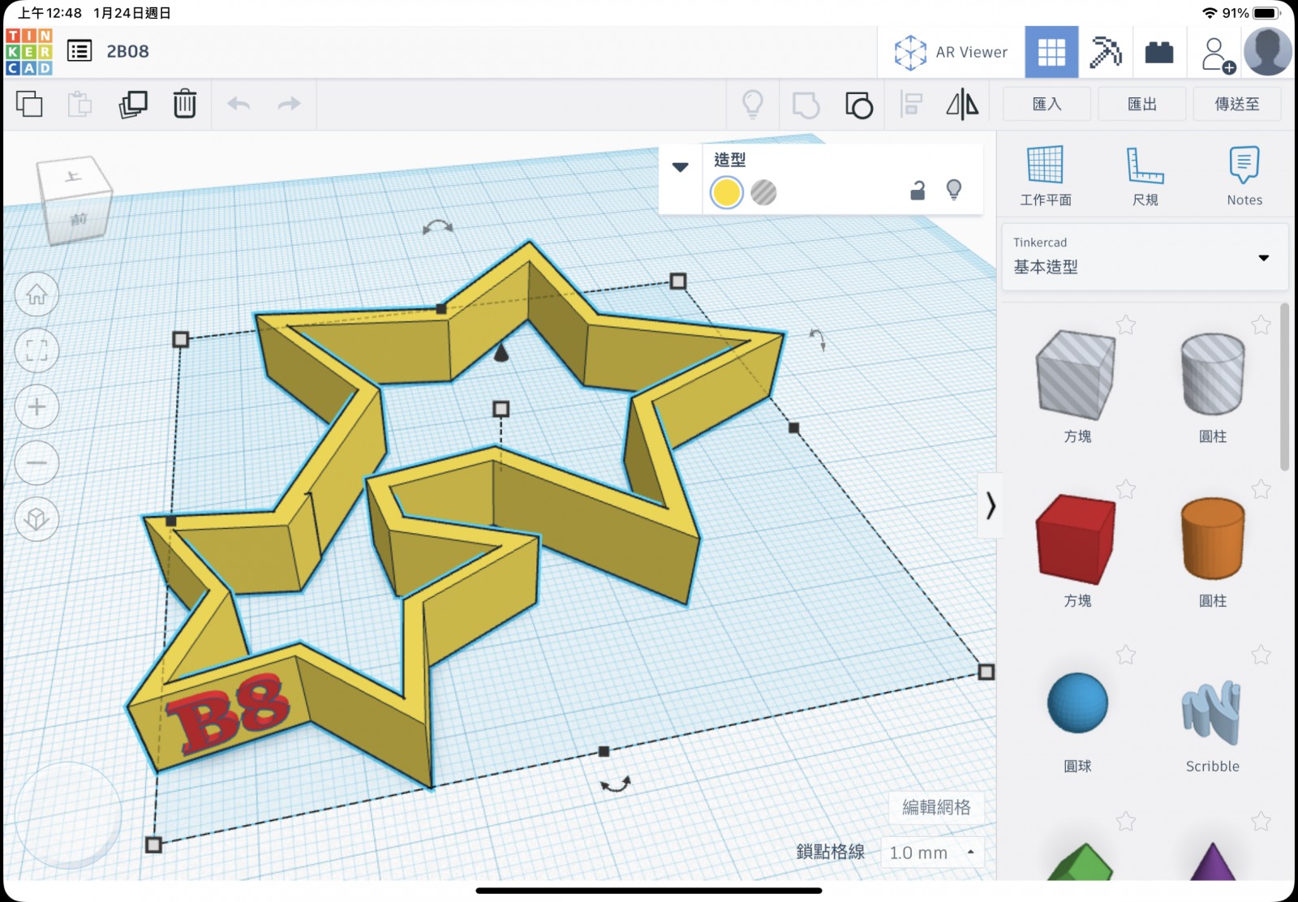Switch to Blocks pickaxe mode
The height and width of the screenshot is (902, 1298).
tap(1105, 52)
